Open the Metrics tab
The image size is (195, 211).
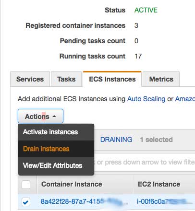coord(161,79)
